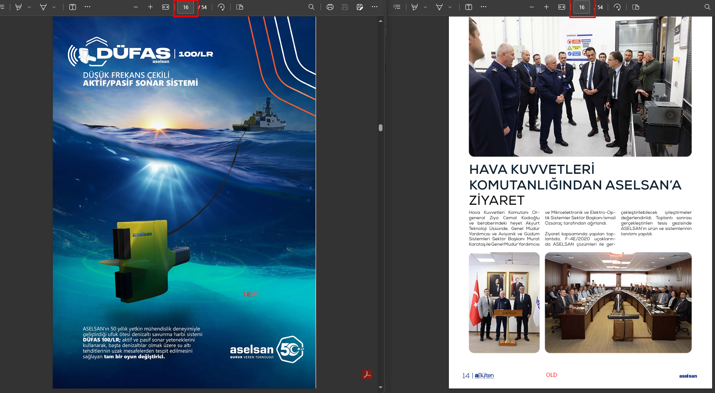Open Highlight options dropdown in left viewer
The image size is (715, 393).
tap(29, 7)
